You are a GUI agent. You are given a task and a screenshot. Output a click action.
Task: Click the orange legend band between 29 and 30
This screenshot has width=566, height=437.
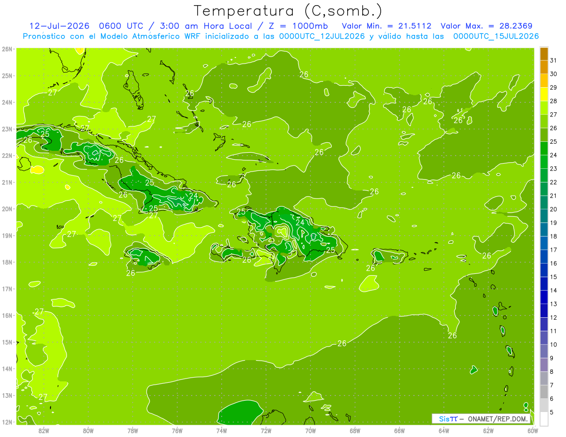(544, 81)
